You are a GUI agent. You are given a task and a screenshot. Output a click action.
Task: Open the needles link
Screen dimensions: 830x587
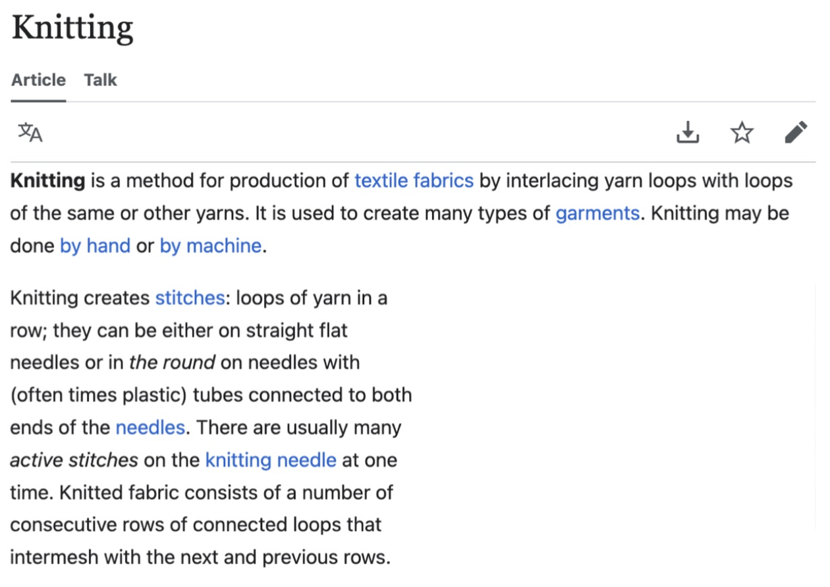150,427
